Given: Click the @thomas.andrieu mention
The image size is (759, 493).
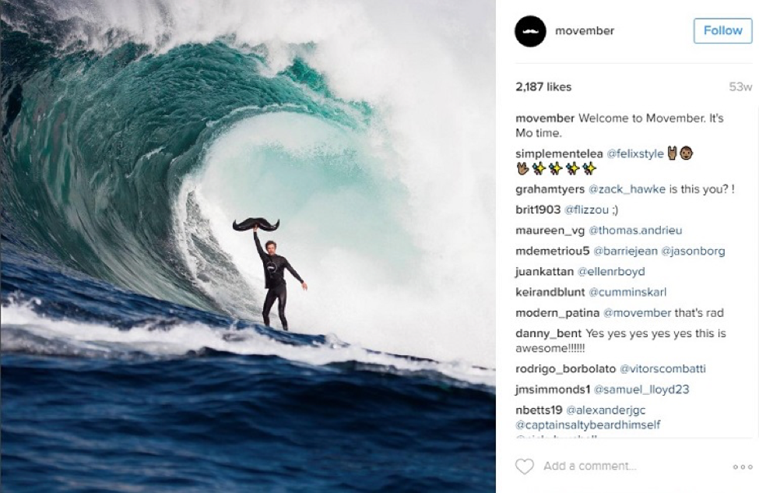Looking at the screenshot, I should (635, 231).
